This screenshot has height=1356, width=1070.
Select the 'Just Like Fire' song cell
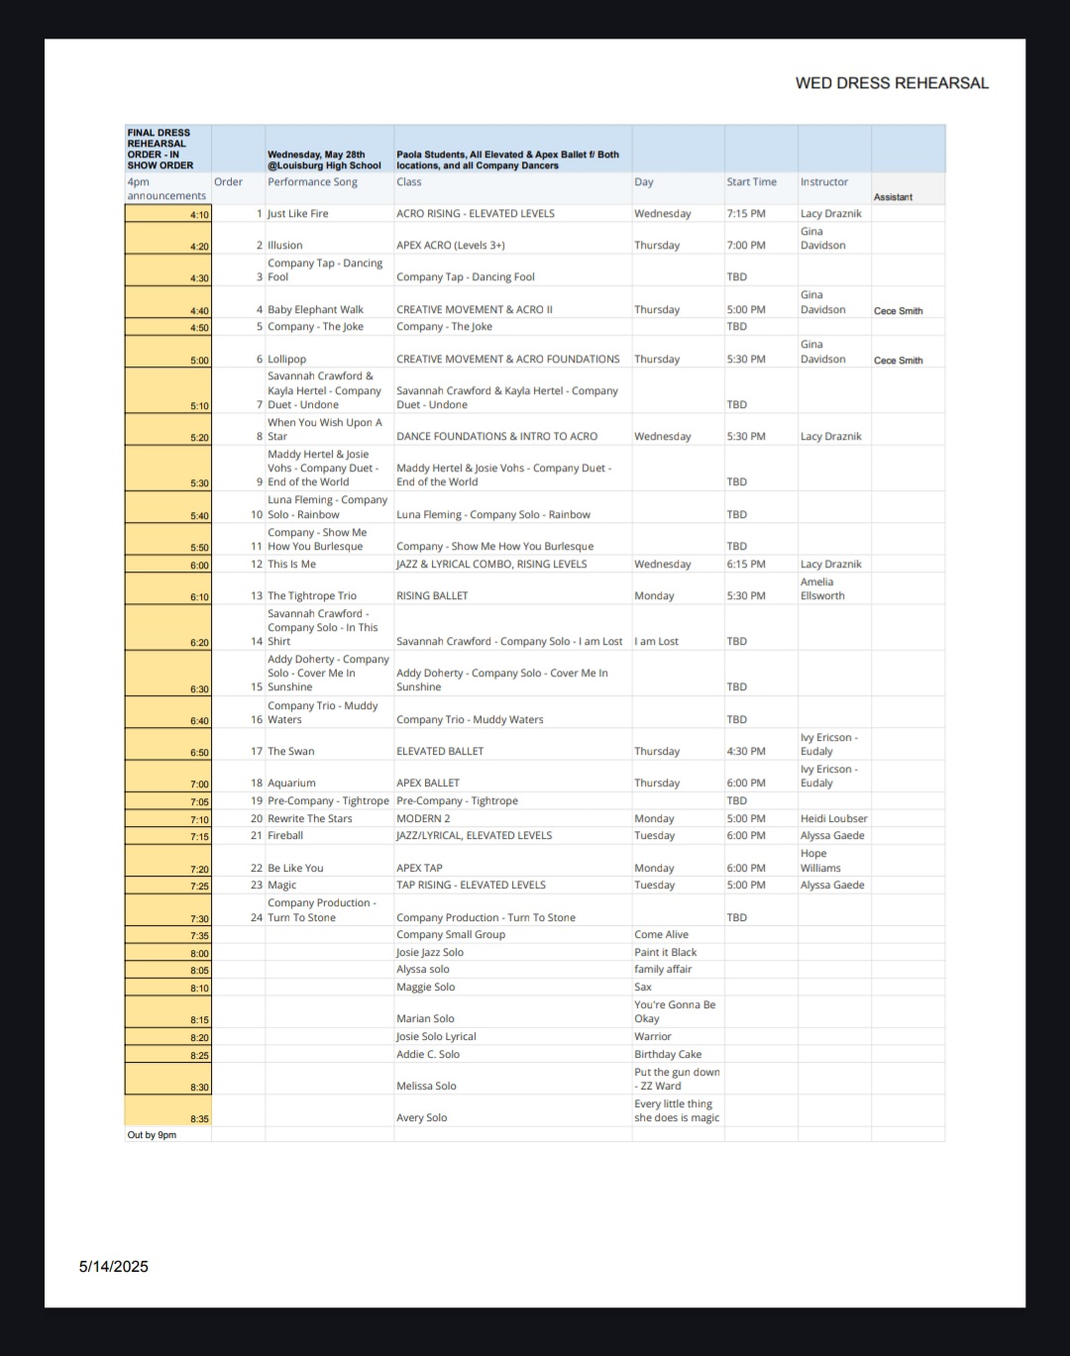click(x=329, y=214)
